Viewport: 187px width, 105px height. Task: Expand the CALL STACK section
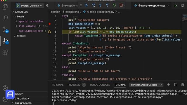pos(22,99)
